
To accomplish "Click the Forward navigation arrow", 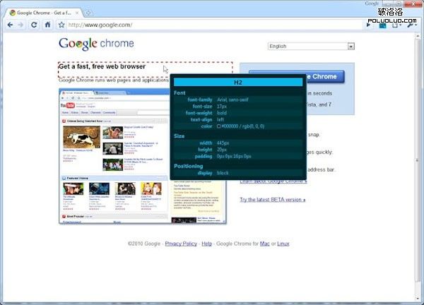I will pos(20,25).
